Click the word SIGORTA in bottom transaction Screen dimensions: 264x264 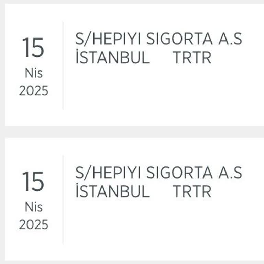(x=179, y=173)
